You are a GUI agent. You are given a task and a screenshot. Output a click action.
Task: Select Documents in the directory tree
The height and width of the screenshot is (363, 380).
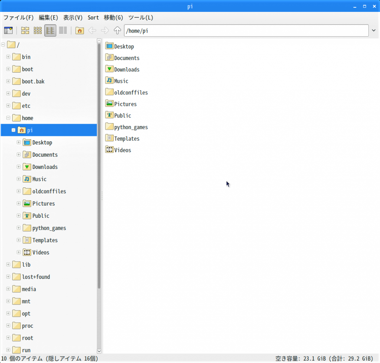pyautogui.click(x=45, y=155)
